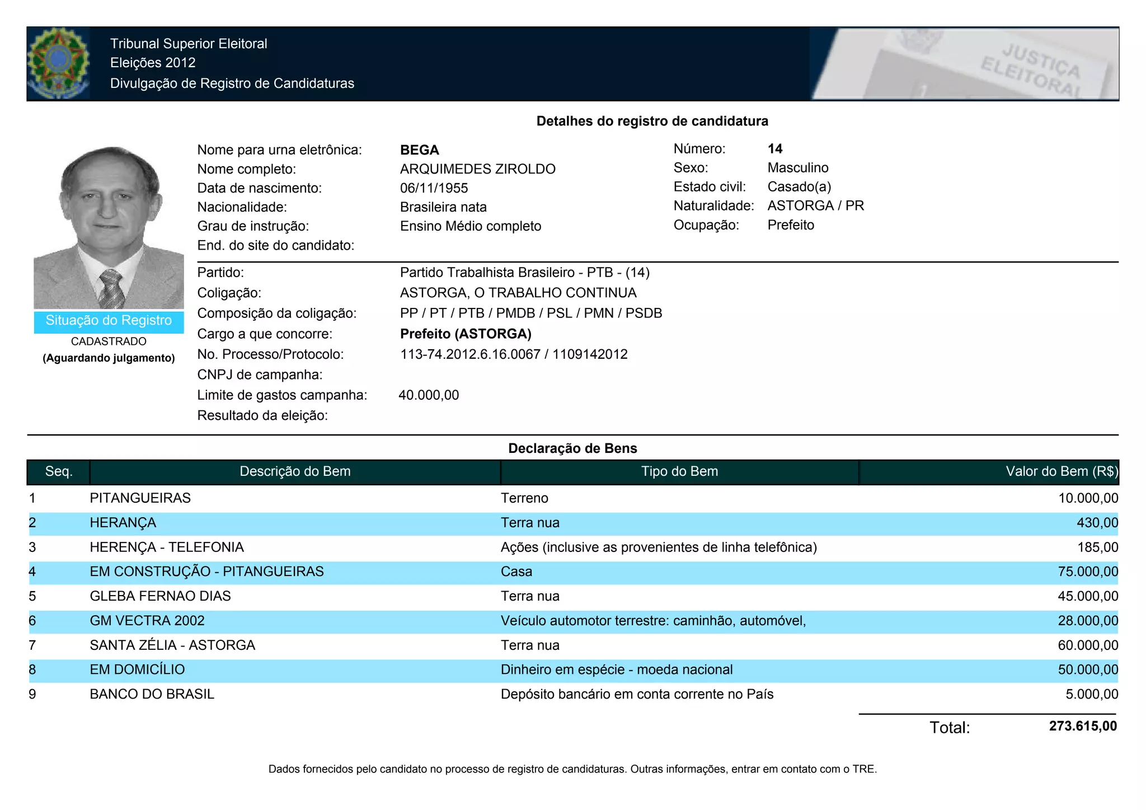
Task: Select the PITANGUEIRAS asset row
Action: (140, 498)
